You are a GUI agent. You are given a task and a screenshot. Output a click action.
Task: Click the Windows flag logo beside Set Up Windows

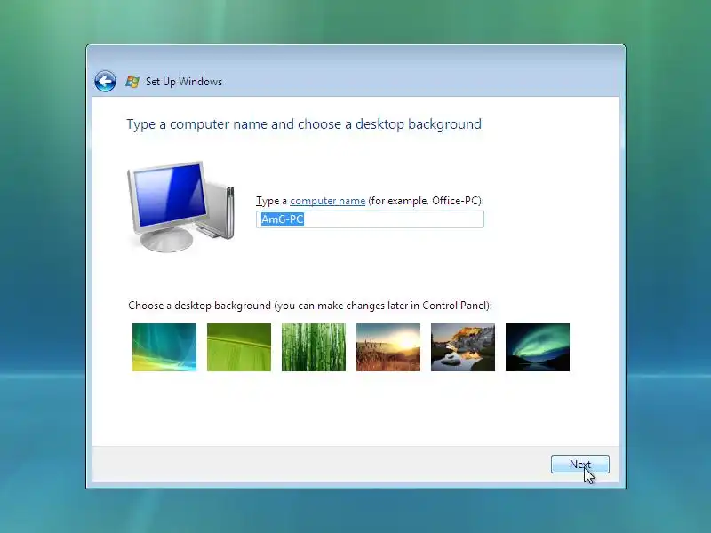132,82
